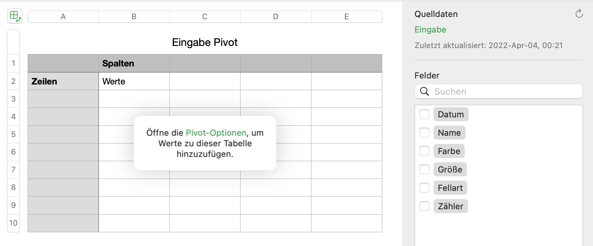Refresh the pivot source data

point(579,14)
